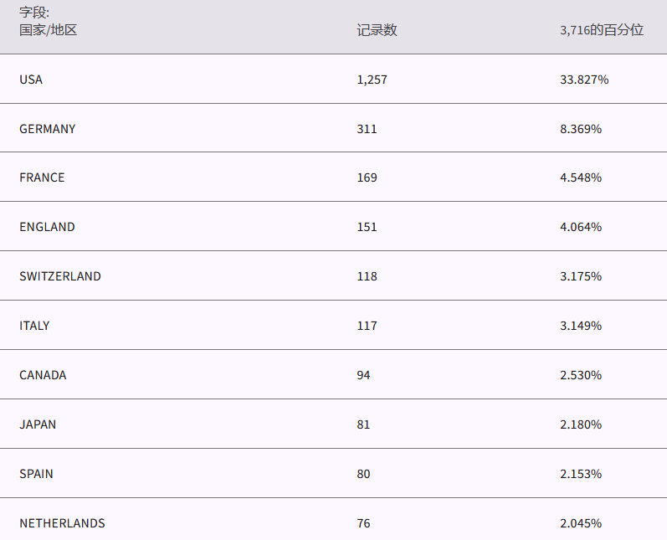Click the USA country row
The image size is (667, 540).
click(x=31, y=80)
